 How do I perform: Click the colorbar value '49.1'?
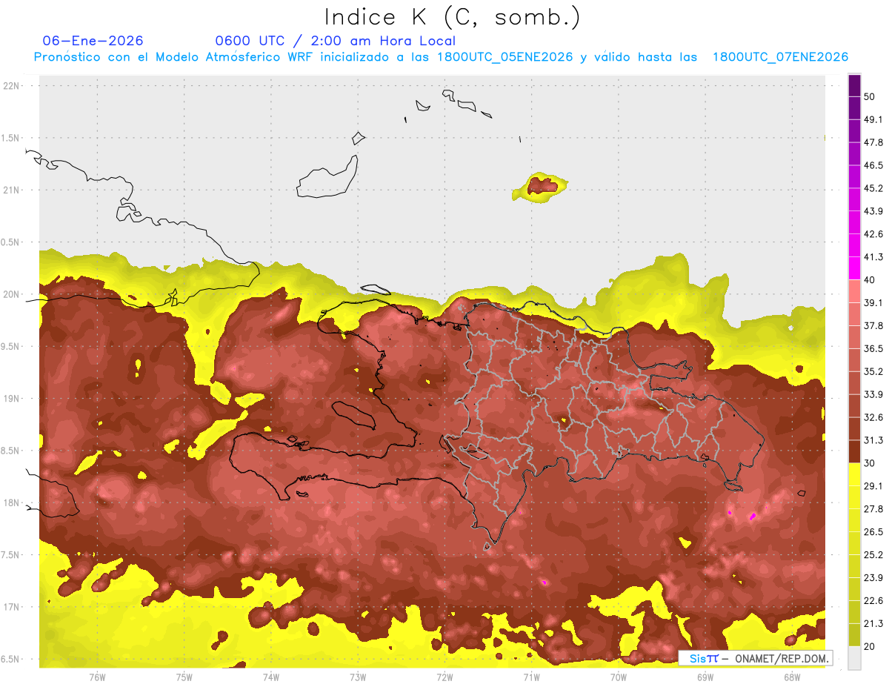coord(873,119)
